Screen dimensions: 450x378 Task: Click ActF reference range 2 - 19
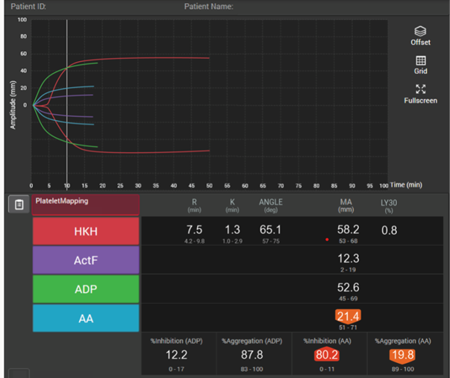(x=348, y=270)
